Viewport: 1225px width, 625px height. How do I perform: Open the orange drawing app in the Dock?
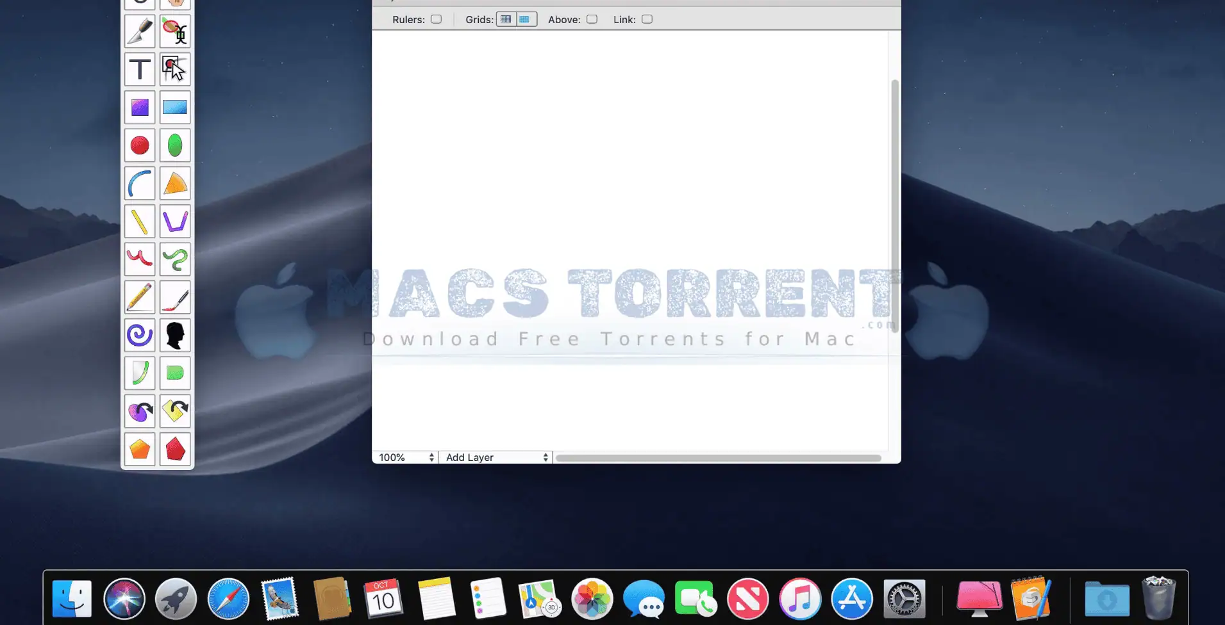pyautogui.click(x=1031, y=598)
